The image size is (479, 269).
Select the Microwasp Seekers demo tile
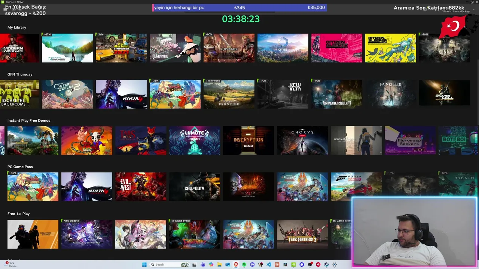[x=410, y=140]
